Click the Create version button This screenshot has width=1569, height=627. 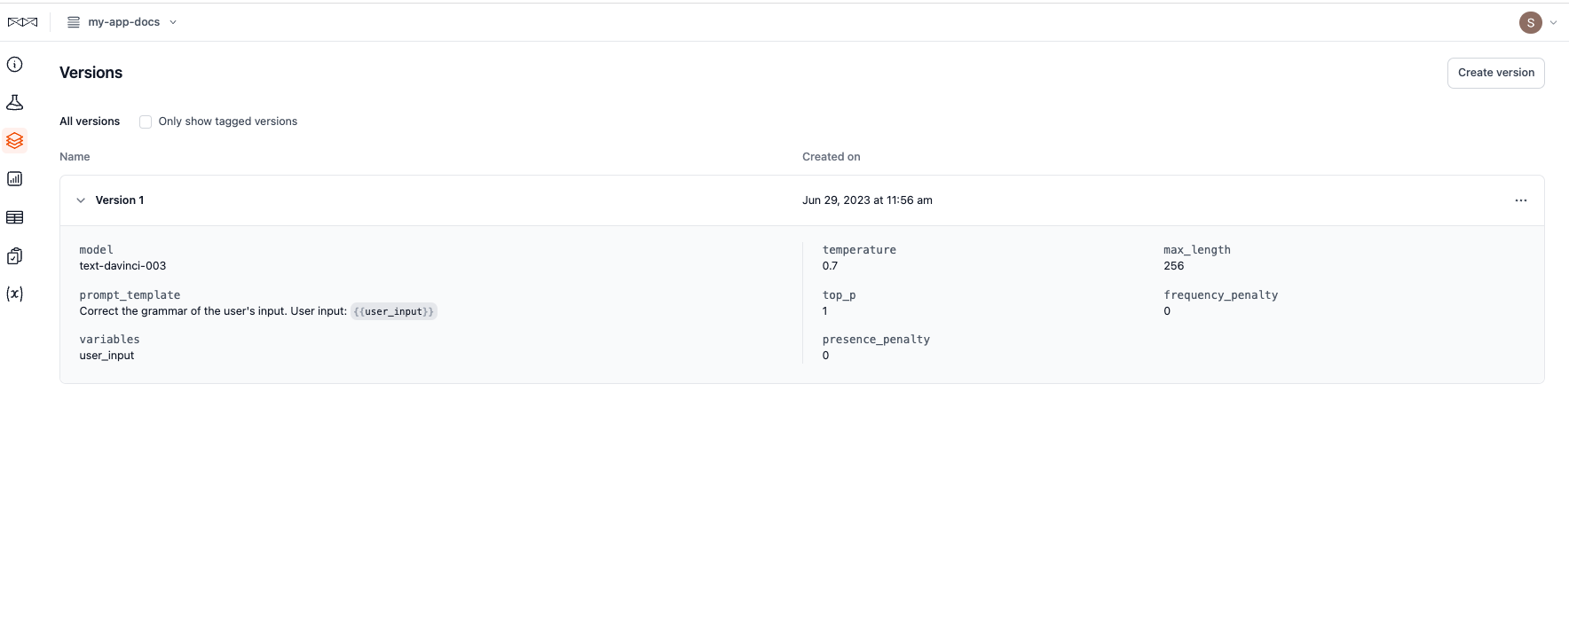[x=1495, y=73]
